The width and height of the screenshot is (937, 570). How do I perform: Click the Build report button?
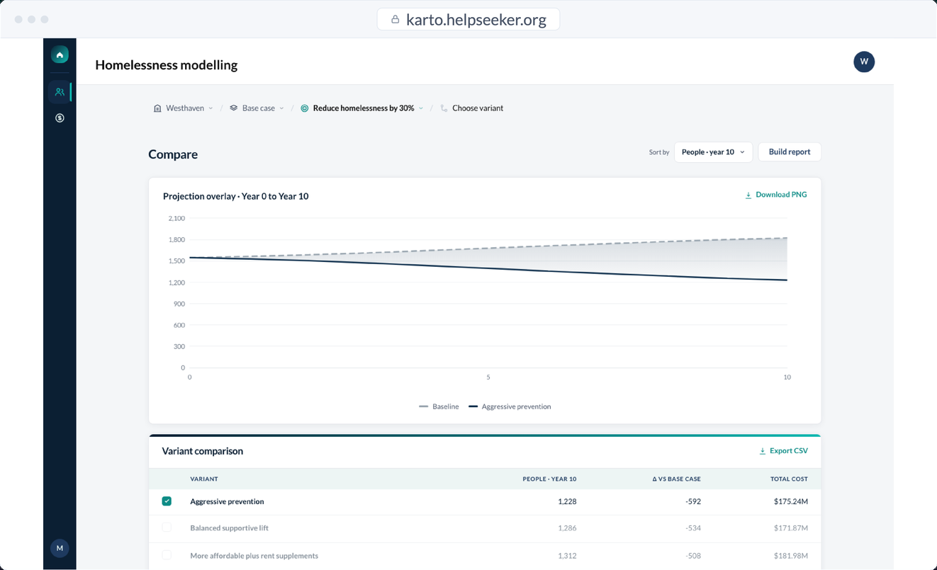click(790, 152)
